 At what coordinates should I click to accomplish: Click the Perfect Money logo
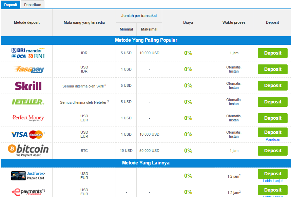(x=28, y=118)
